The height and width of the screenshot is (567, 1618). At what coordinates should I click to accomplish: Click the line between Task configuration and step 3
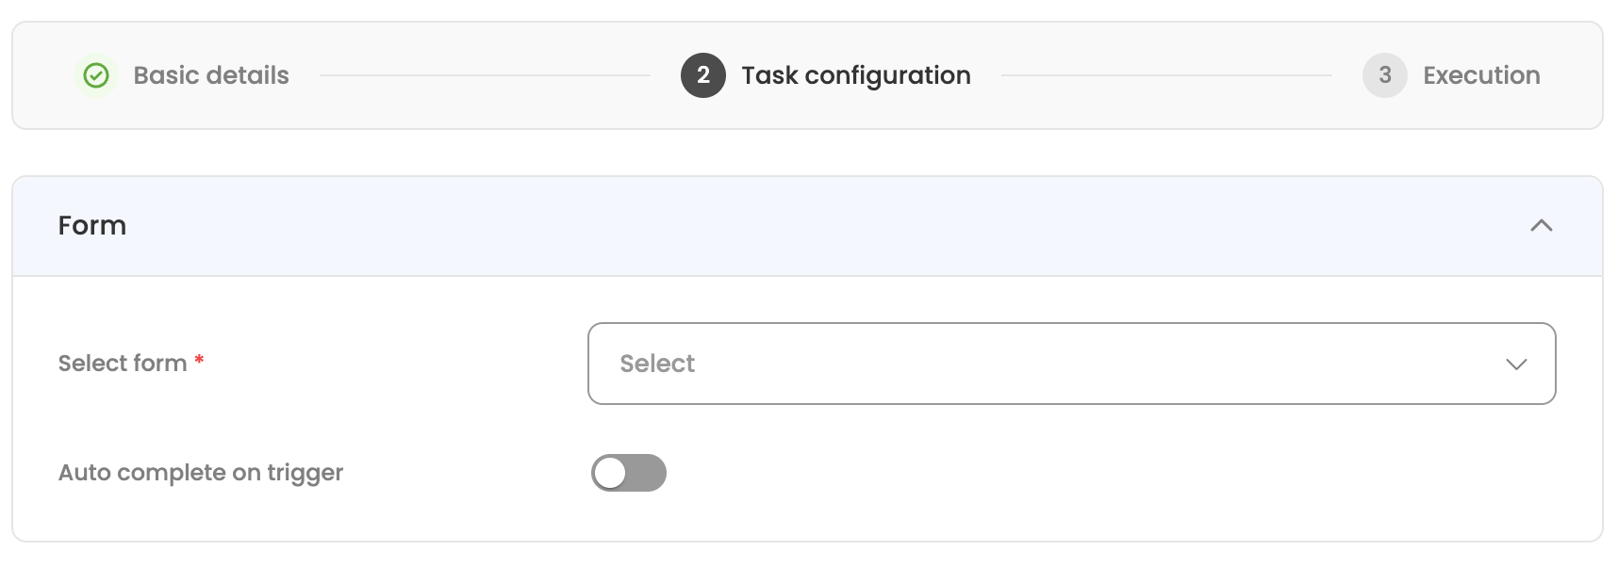tap(1165, 75)
